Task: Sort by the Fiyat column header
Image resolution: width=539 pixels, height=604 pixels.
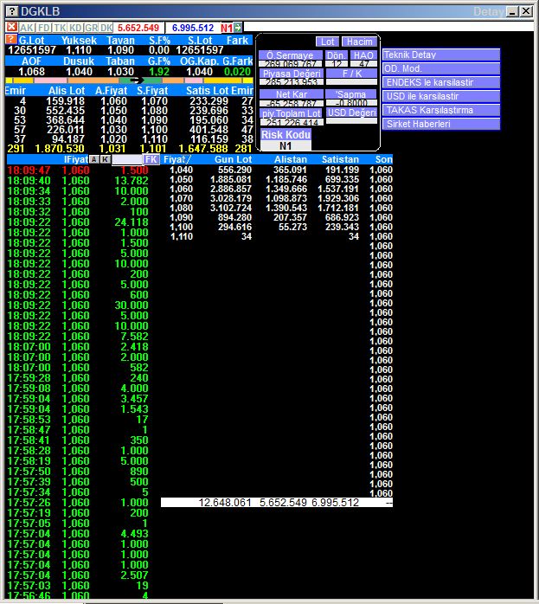Action: point(176,159)
